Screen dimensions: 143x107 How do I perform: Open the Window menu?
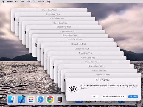coord(41,2)
